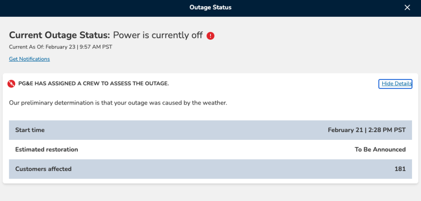Click the Current As Of timestamp line
This screenshot has height=201, width=421.
(60, 47)
